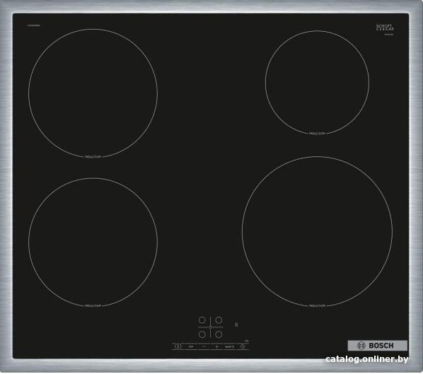Click the large rear-left induction cooking zone
This screenshot has width=423, height=374.
(x=93, y=93)
